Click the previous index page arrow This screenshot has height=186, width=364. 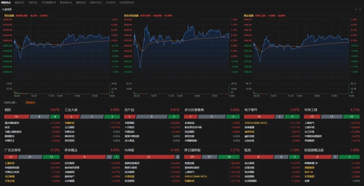coord(356,9)
